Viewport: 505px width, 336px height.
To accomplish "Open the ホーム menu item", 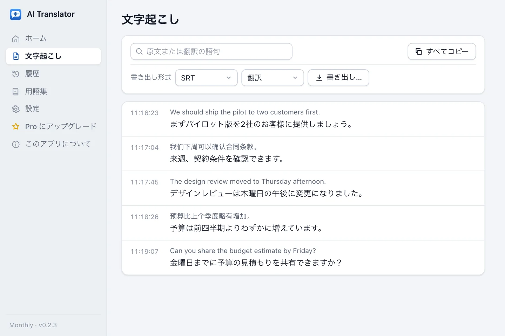I will tap(53, 38).
